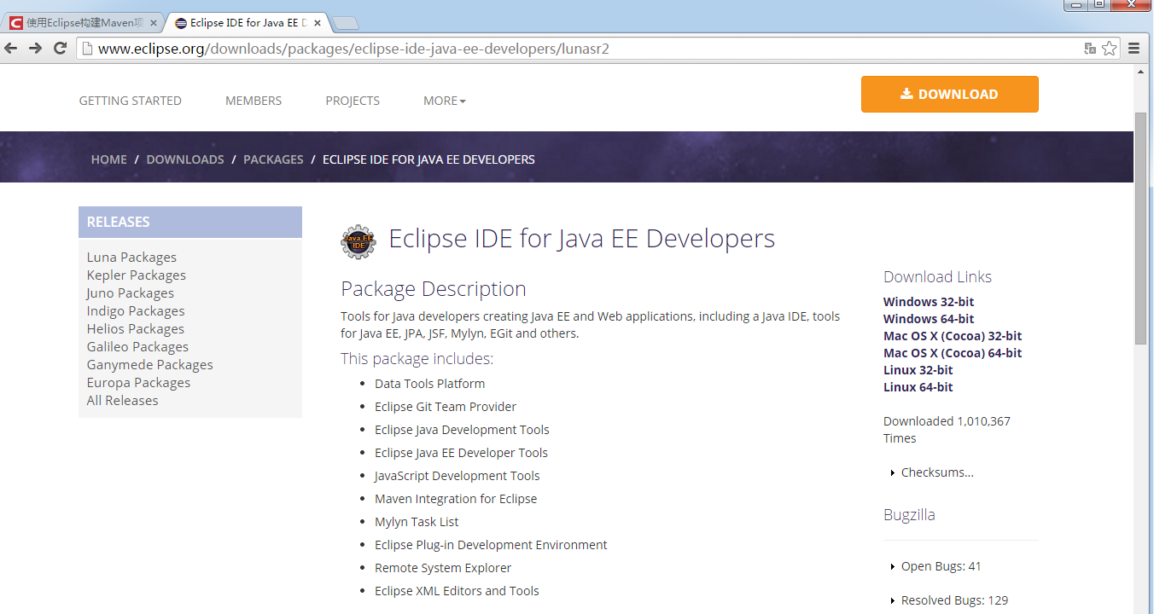The height and width of the screenshot is (614, 1154).
Task: Bookmark this page with the star icon
Action: [1109, 49]
